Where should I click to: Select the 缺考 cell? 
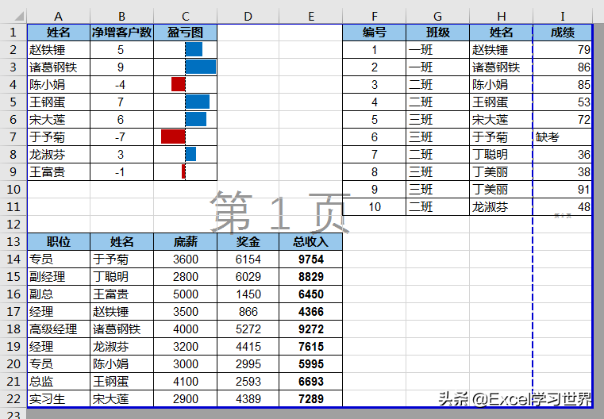[x=563, y=137]
